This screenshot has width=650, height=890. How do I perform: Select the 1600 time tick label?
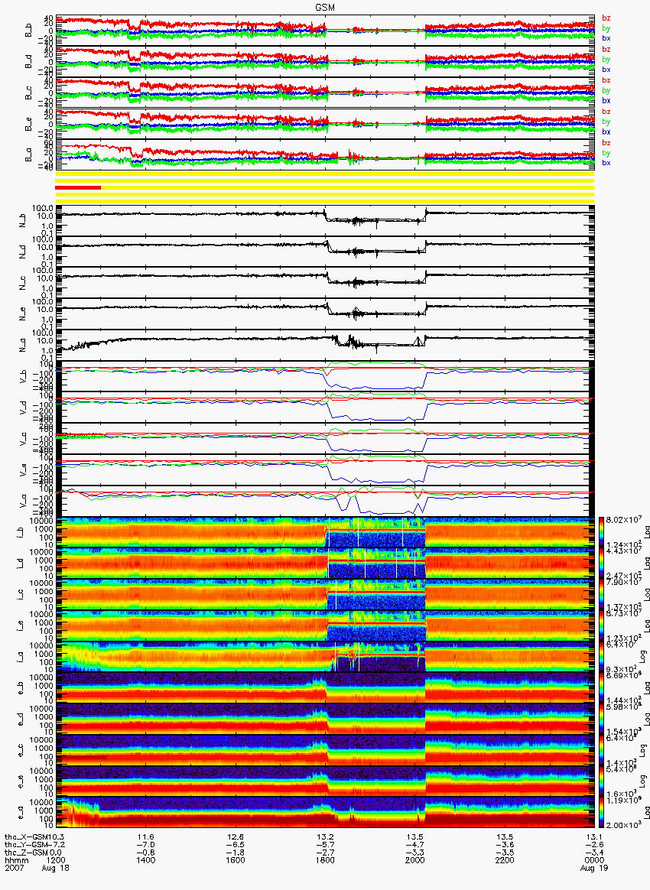pyautogui.click(x=235, y=860)
